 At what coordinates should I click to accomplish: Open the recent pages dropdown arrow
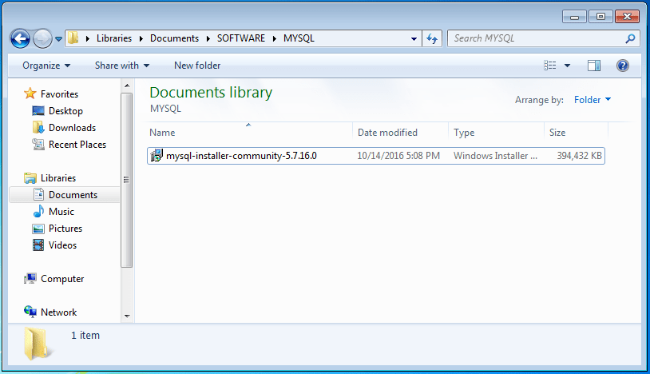click(x=58, y=39)
